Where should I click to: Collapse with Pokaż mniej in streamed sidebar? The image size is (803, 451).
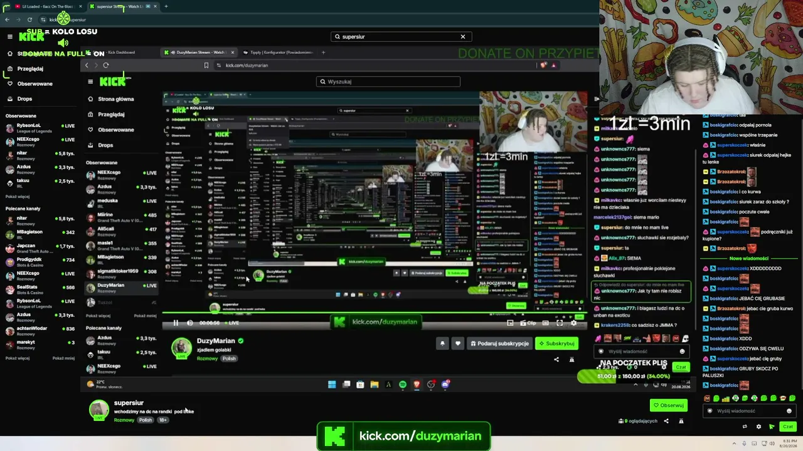coord(145,316)
